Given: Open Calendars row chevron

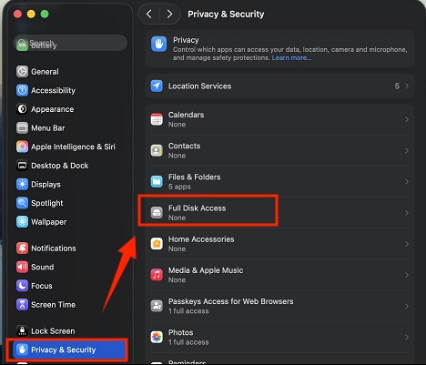Looking at the screenshot, I should (407, 119).
